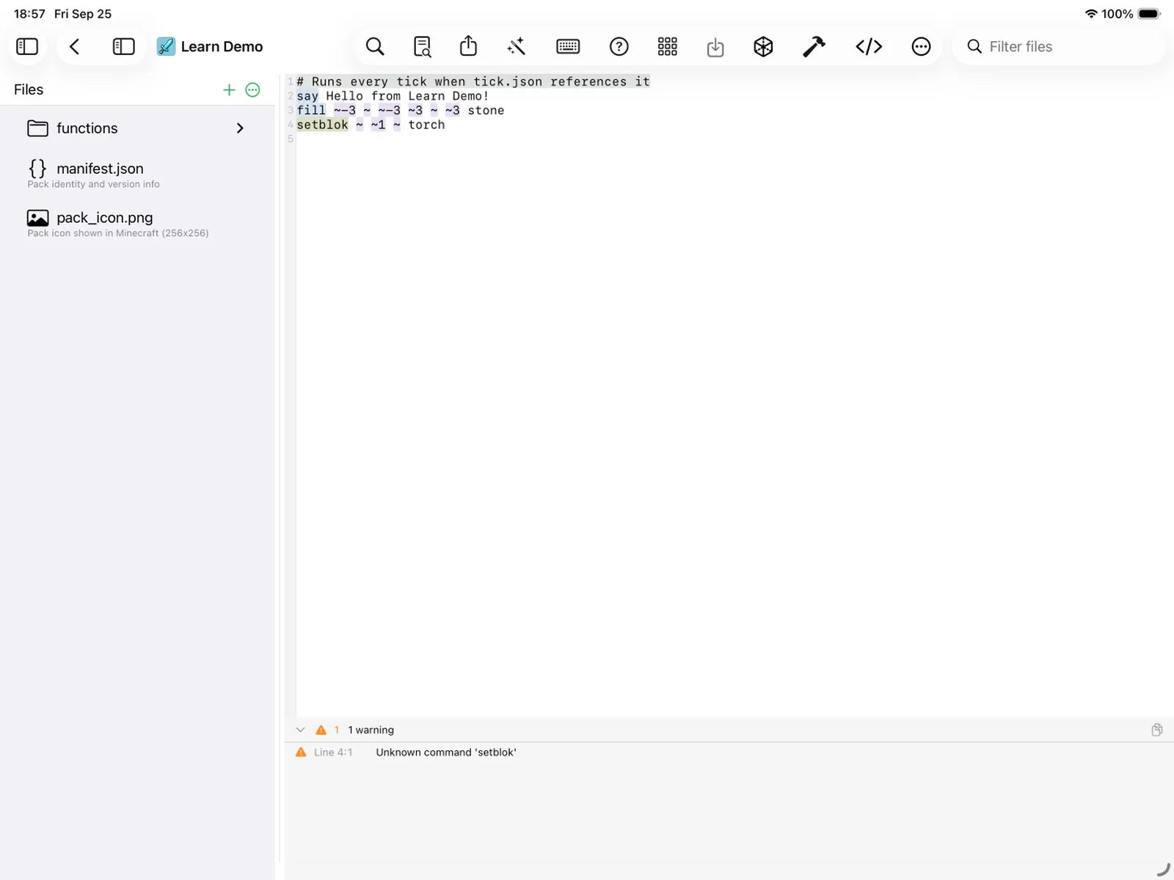Open the help question mark icon
1174x880 pixels.
tap(619, 47)
